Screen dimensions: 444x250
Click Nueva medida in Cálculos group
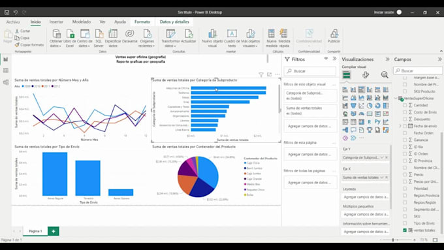click(x=271, y=39)
